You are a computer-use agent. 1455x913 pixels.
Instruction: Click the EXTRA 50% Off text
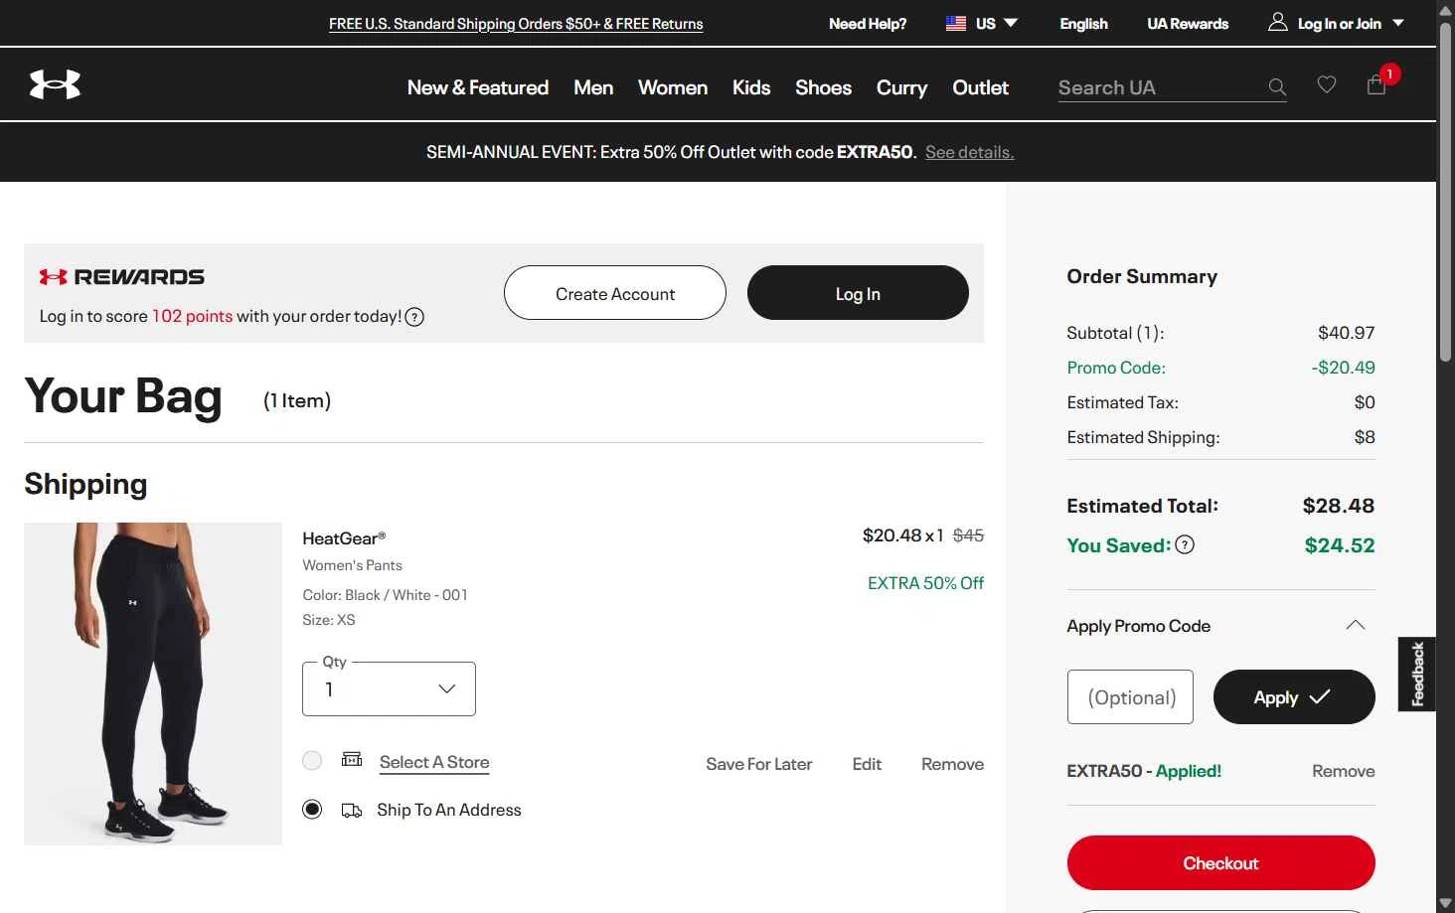click(x=925, y=583)
